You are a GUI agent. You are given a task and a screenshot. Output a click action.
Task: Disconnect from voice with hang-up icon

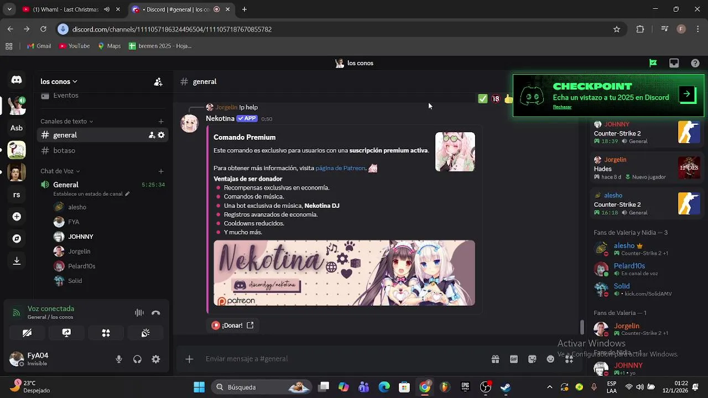coord(155,313)
